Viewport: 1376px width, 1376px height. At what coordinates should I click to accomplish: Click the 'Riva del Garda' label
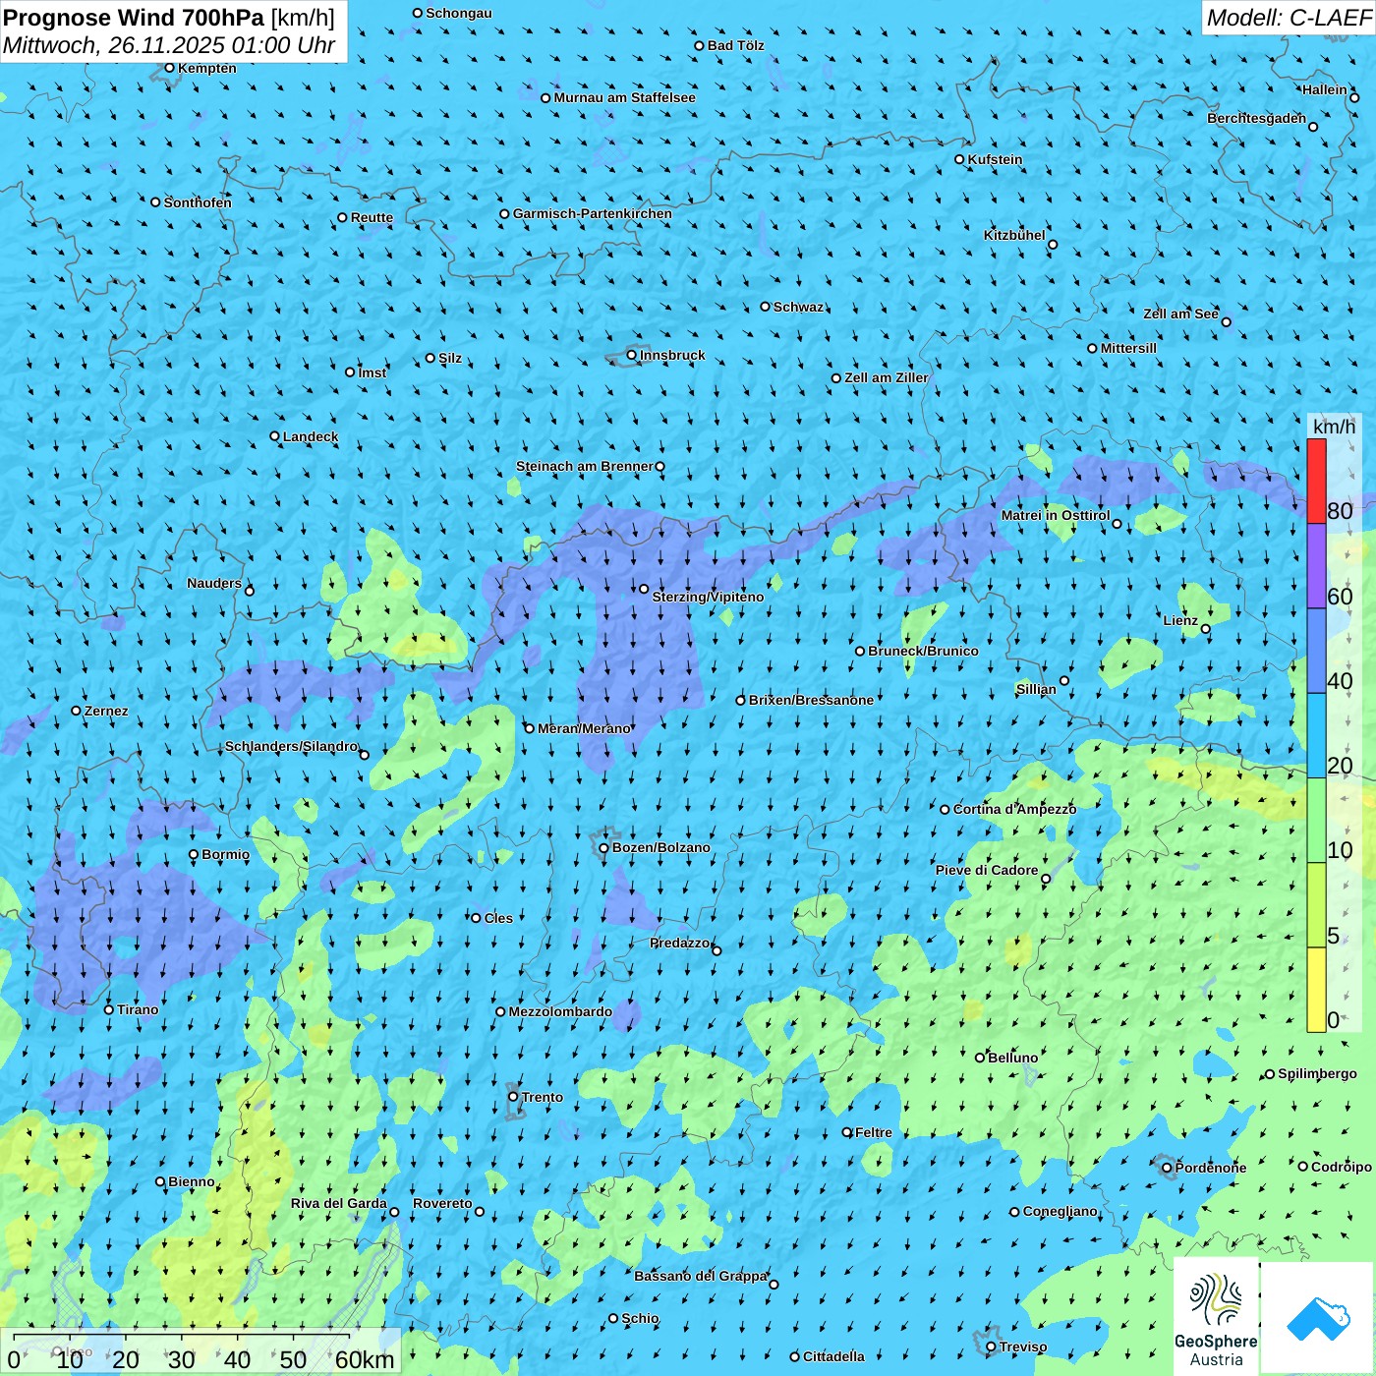click(338, 1203)
